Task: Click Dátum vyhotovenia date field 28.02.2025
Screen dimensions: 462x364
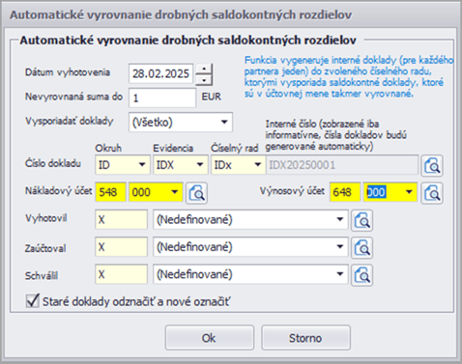Action: [x=161, y=74]
